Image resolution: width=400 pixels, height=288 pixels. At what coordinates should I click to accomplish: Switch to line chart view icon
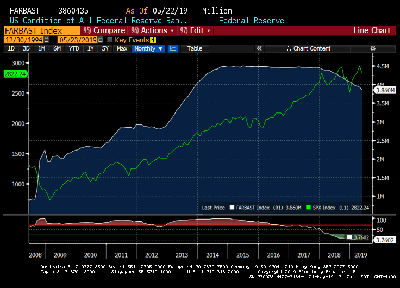(x=173, y=48)
